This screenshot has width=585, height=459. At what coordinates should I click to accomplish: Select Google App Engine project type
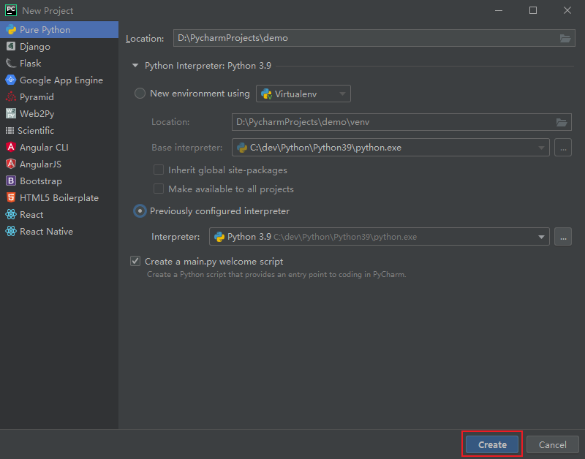(59, 80)
